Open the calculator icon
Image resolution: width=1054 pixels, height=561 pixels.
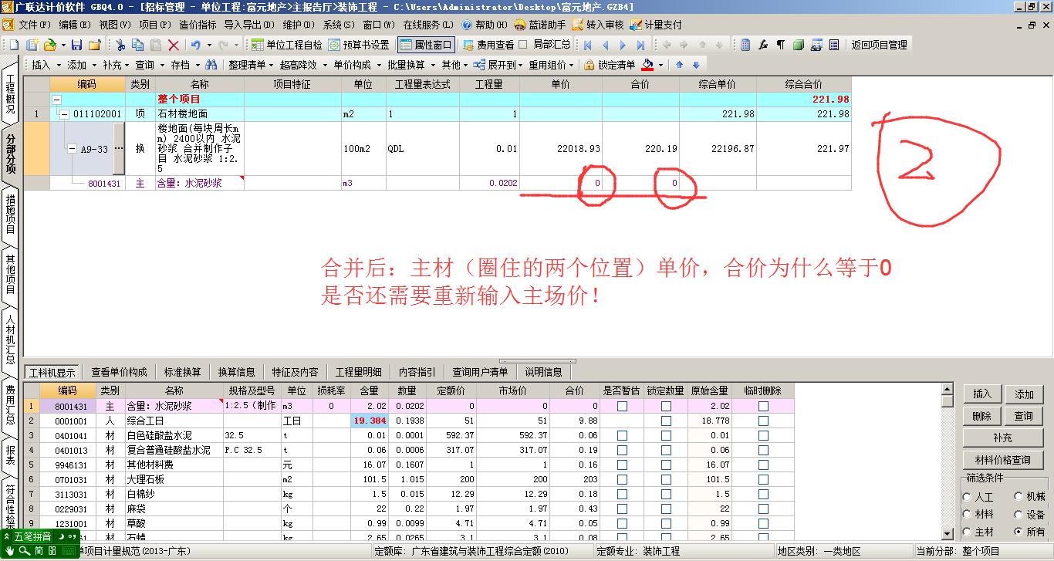click(745, 46)
